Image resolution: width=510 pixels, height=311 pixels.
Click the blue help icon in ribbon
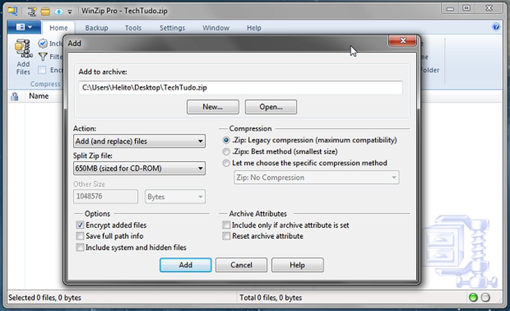tap(495, 26)
